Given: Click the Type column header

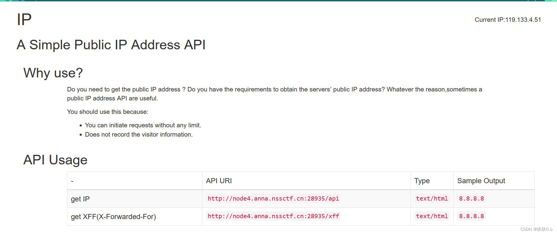Looking at the screenshot, I should 422,181.
